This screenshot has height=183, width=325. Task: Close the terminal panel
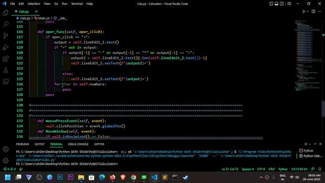pos(320,144)
